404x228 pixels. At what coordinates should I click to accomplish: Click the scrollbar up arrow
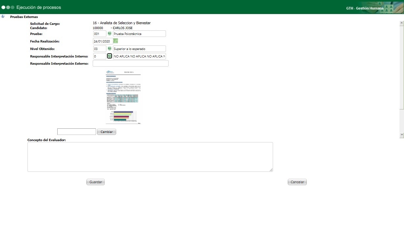pyautogui.click(x=402, y=23)
